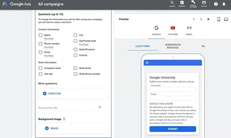Screen dimensions: 231x138
Task: Open the Search tool in header
Action: click(x=172, y=4)
